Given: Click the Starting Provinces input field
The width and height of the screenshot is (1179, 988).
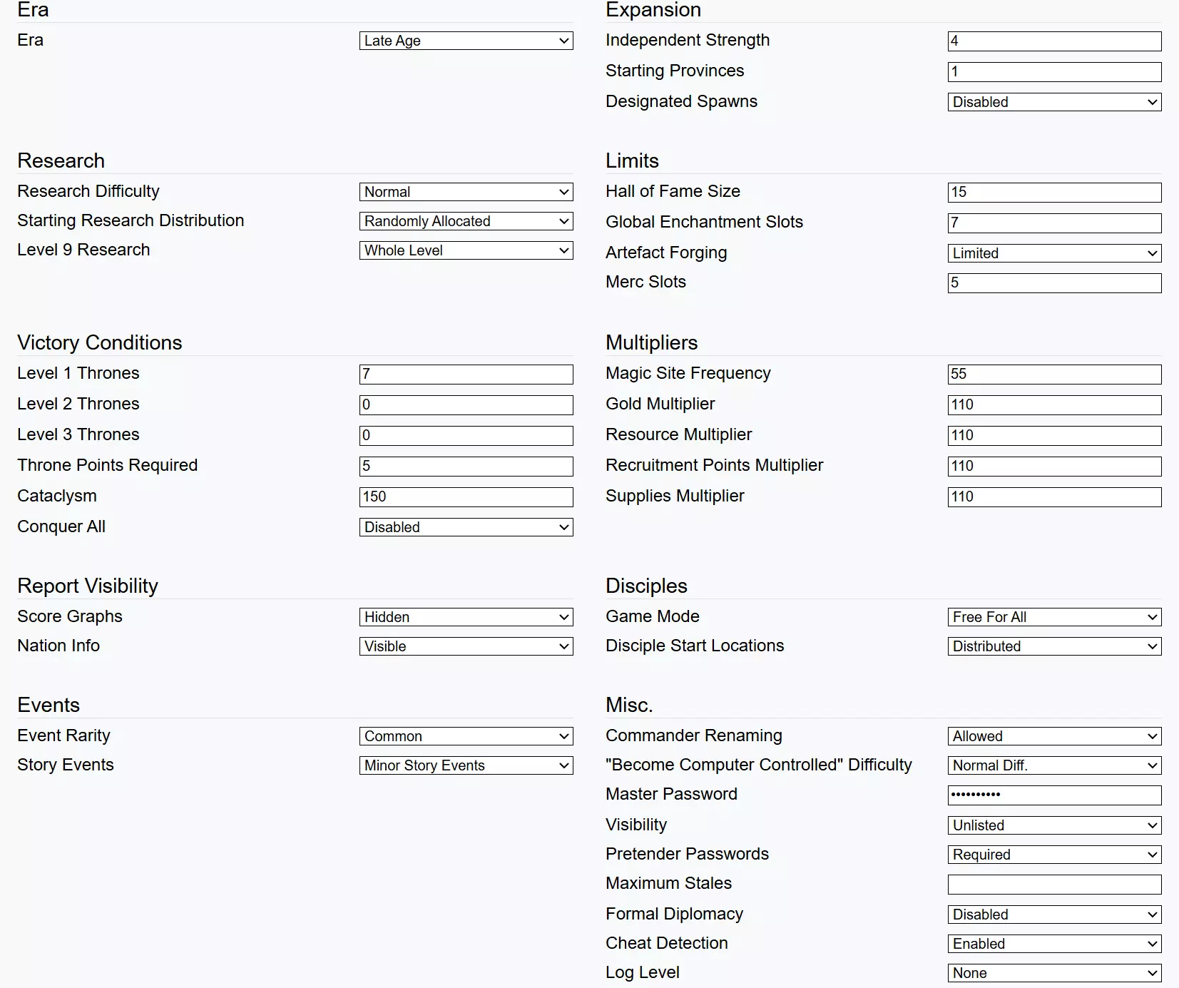Looking at the screenshot, I should [1054, 72].
